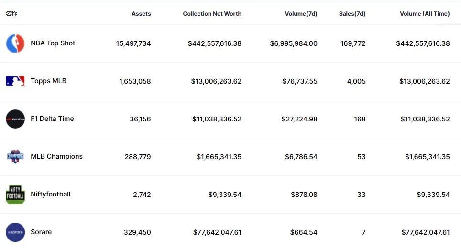This screenshot has width=461, height=250.
Task: Select the MLB Champions collection name
Action: [x=56, y=156]
